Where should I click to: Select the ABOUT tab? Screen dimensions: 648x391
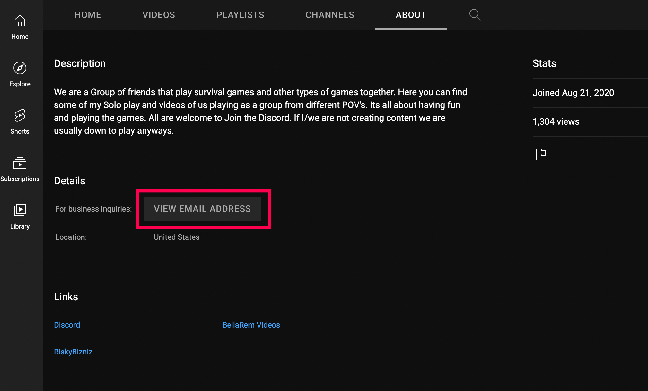click(411, 15)
